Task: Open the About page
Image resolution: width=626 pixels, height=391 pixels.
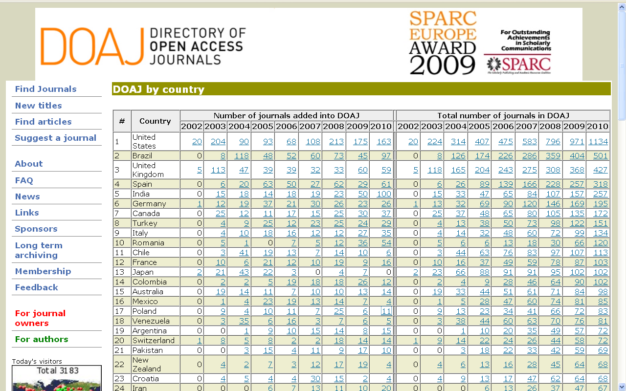Action: [x=28, y=164]
